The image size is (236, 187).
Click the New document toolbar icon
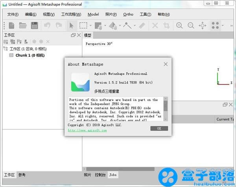click(11, 25)
